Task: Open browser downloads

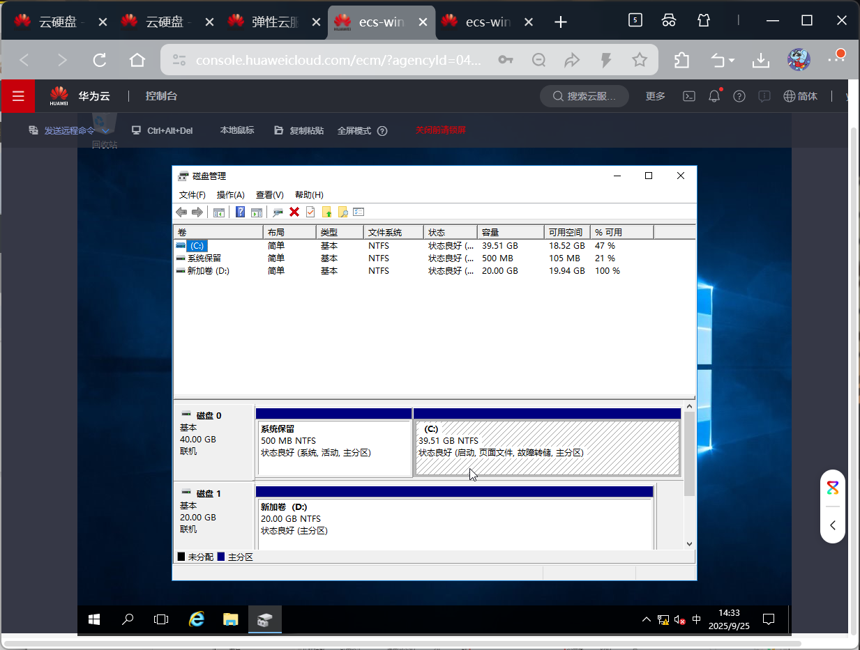Action: (x=760, y=61)
